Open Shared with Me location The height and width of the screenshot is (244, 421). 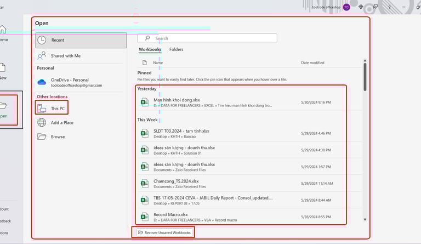coord(81,56)
